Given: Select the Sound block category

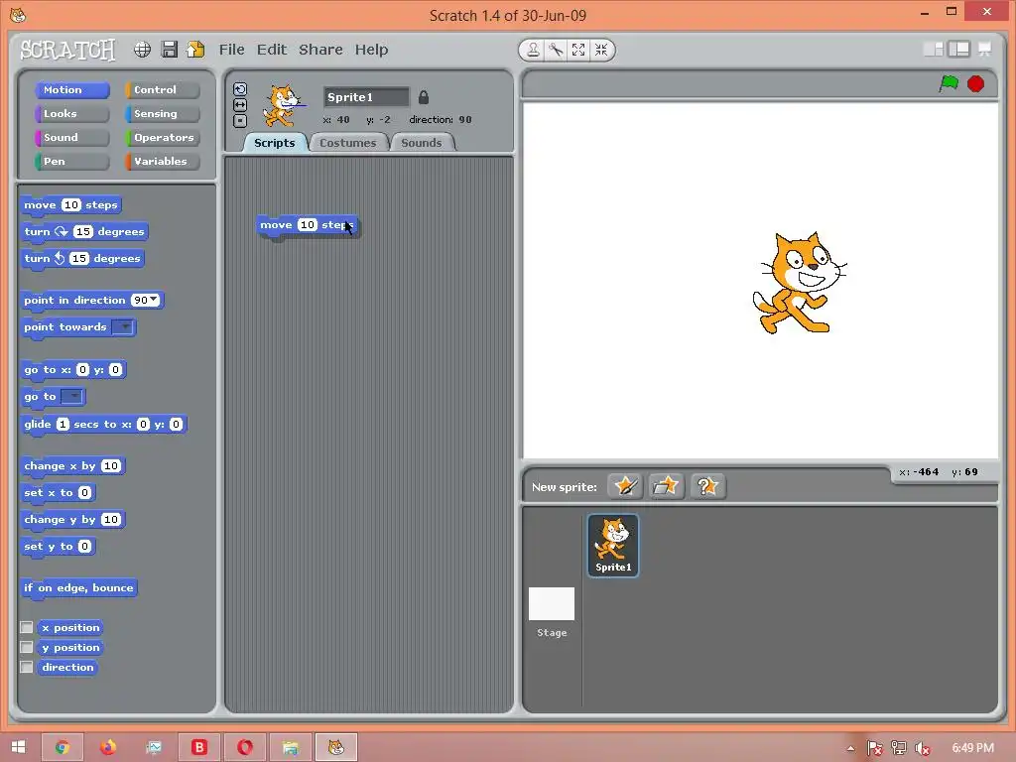Looking at the screenshot, I should (x=71, y=137).
